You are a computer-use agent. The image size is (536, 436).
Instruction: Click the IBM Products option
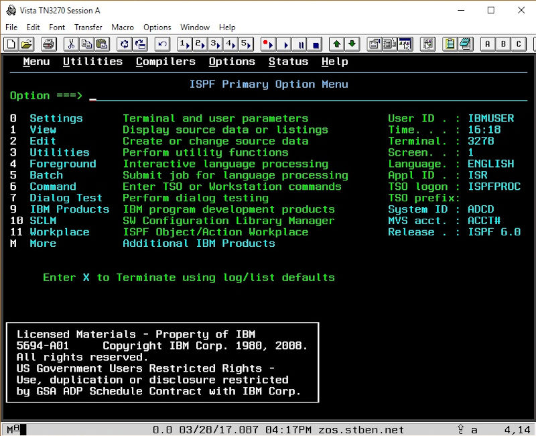[x=70, y=209]
